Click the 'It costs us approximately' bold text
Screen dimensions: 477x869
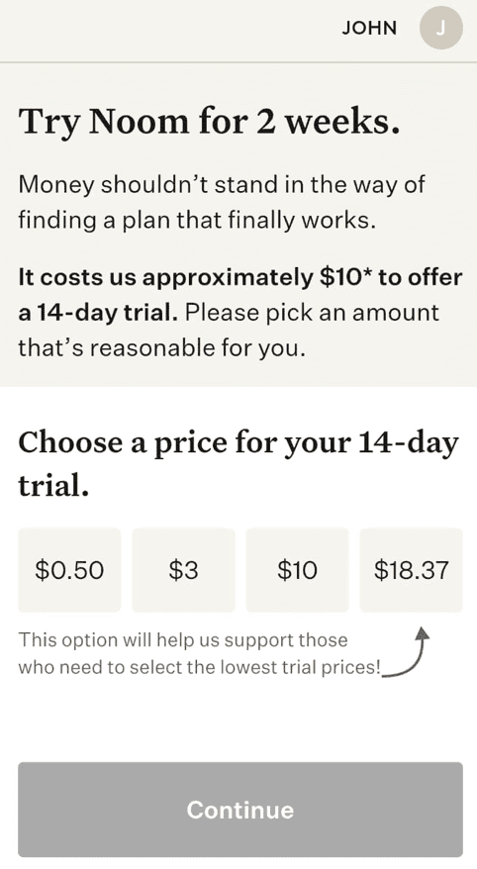tap(165, 278)
